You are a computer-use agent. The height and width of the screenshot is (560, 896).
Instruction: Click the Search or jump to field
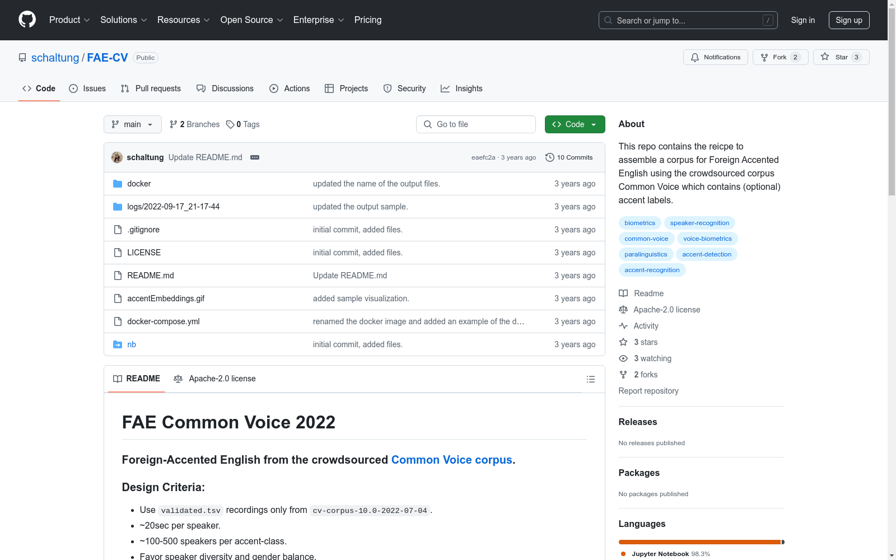pyautogui.click(x=688, y=20)
